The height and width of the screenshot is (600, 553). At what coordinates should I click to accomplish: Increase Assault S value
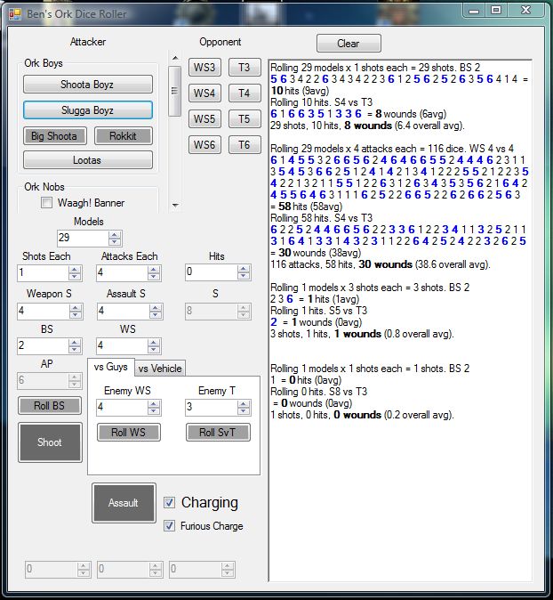tap(156, 308)
